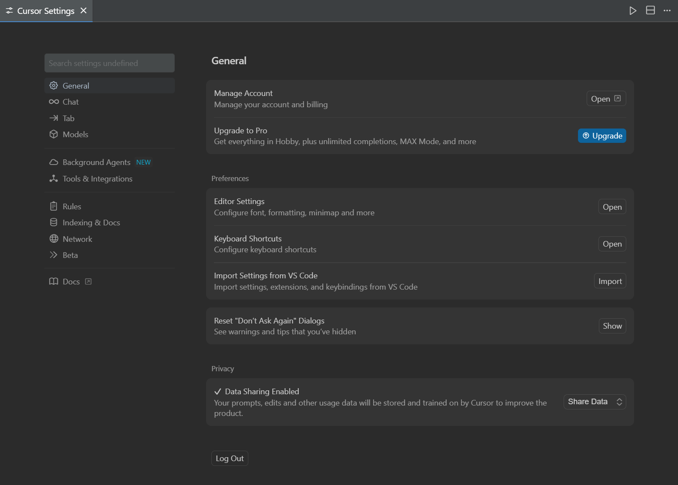Click Import for VS Code settings
Image resolution: width=678 pixels, height=485 pixels.
610,281
